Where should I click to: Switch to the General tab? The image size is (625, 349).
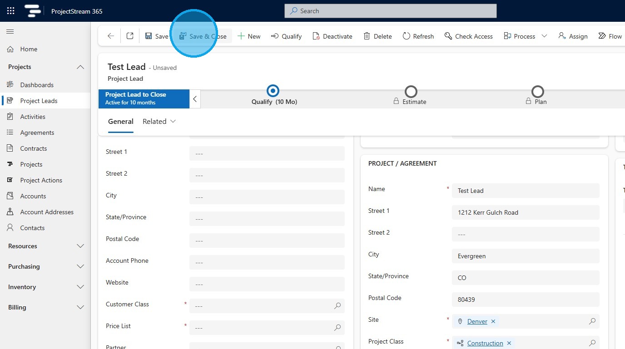coord(120,122)
